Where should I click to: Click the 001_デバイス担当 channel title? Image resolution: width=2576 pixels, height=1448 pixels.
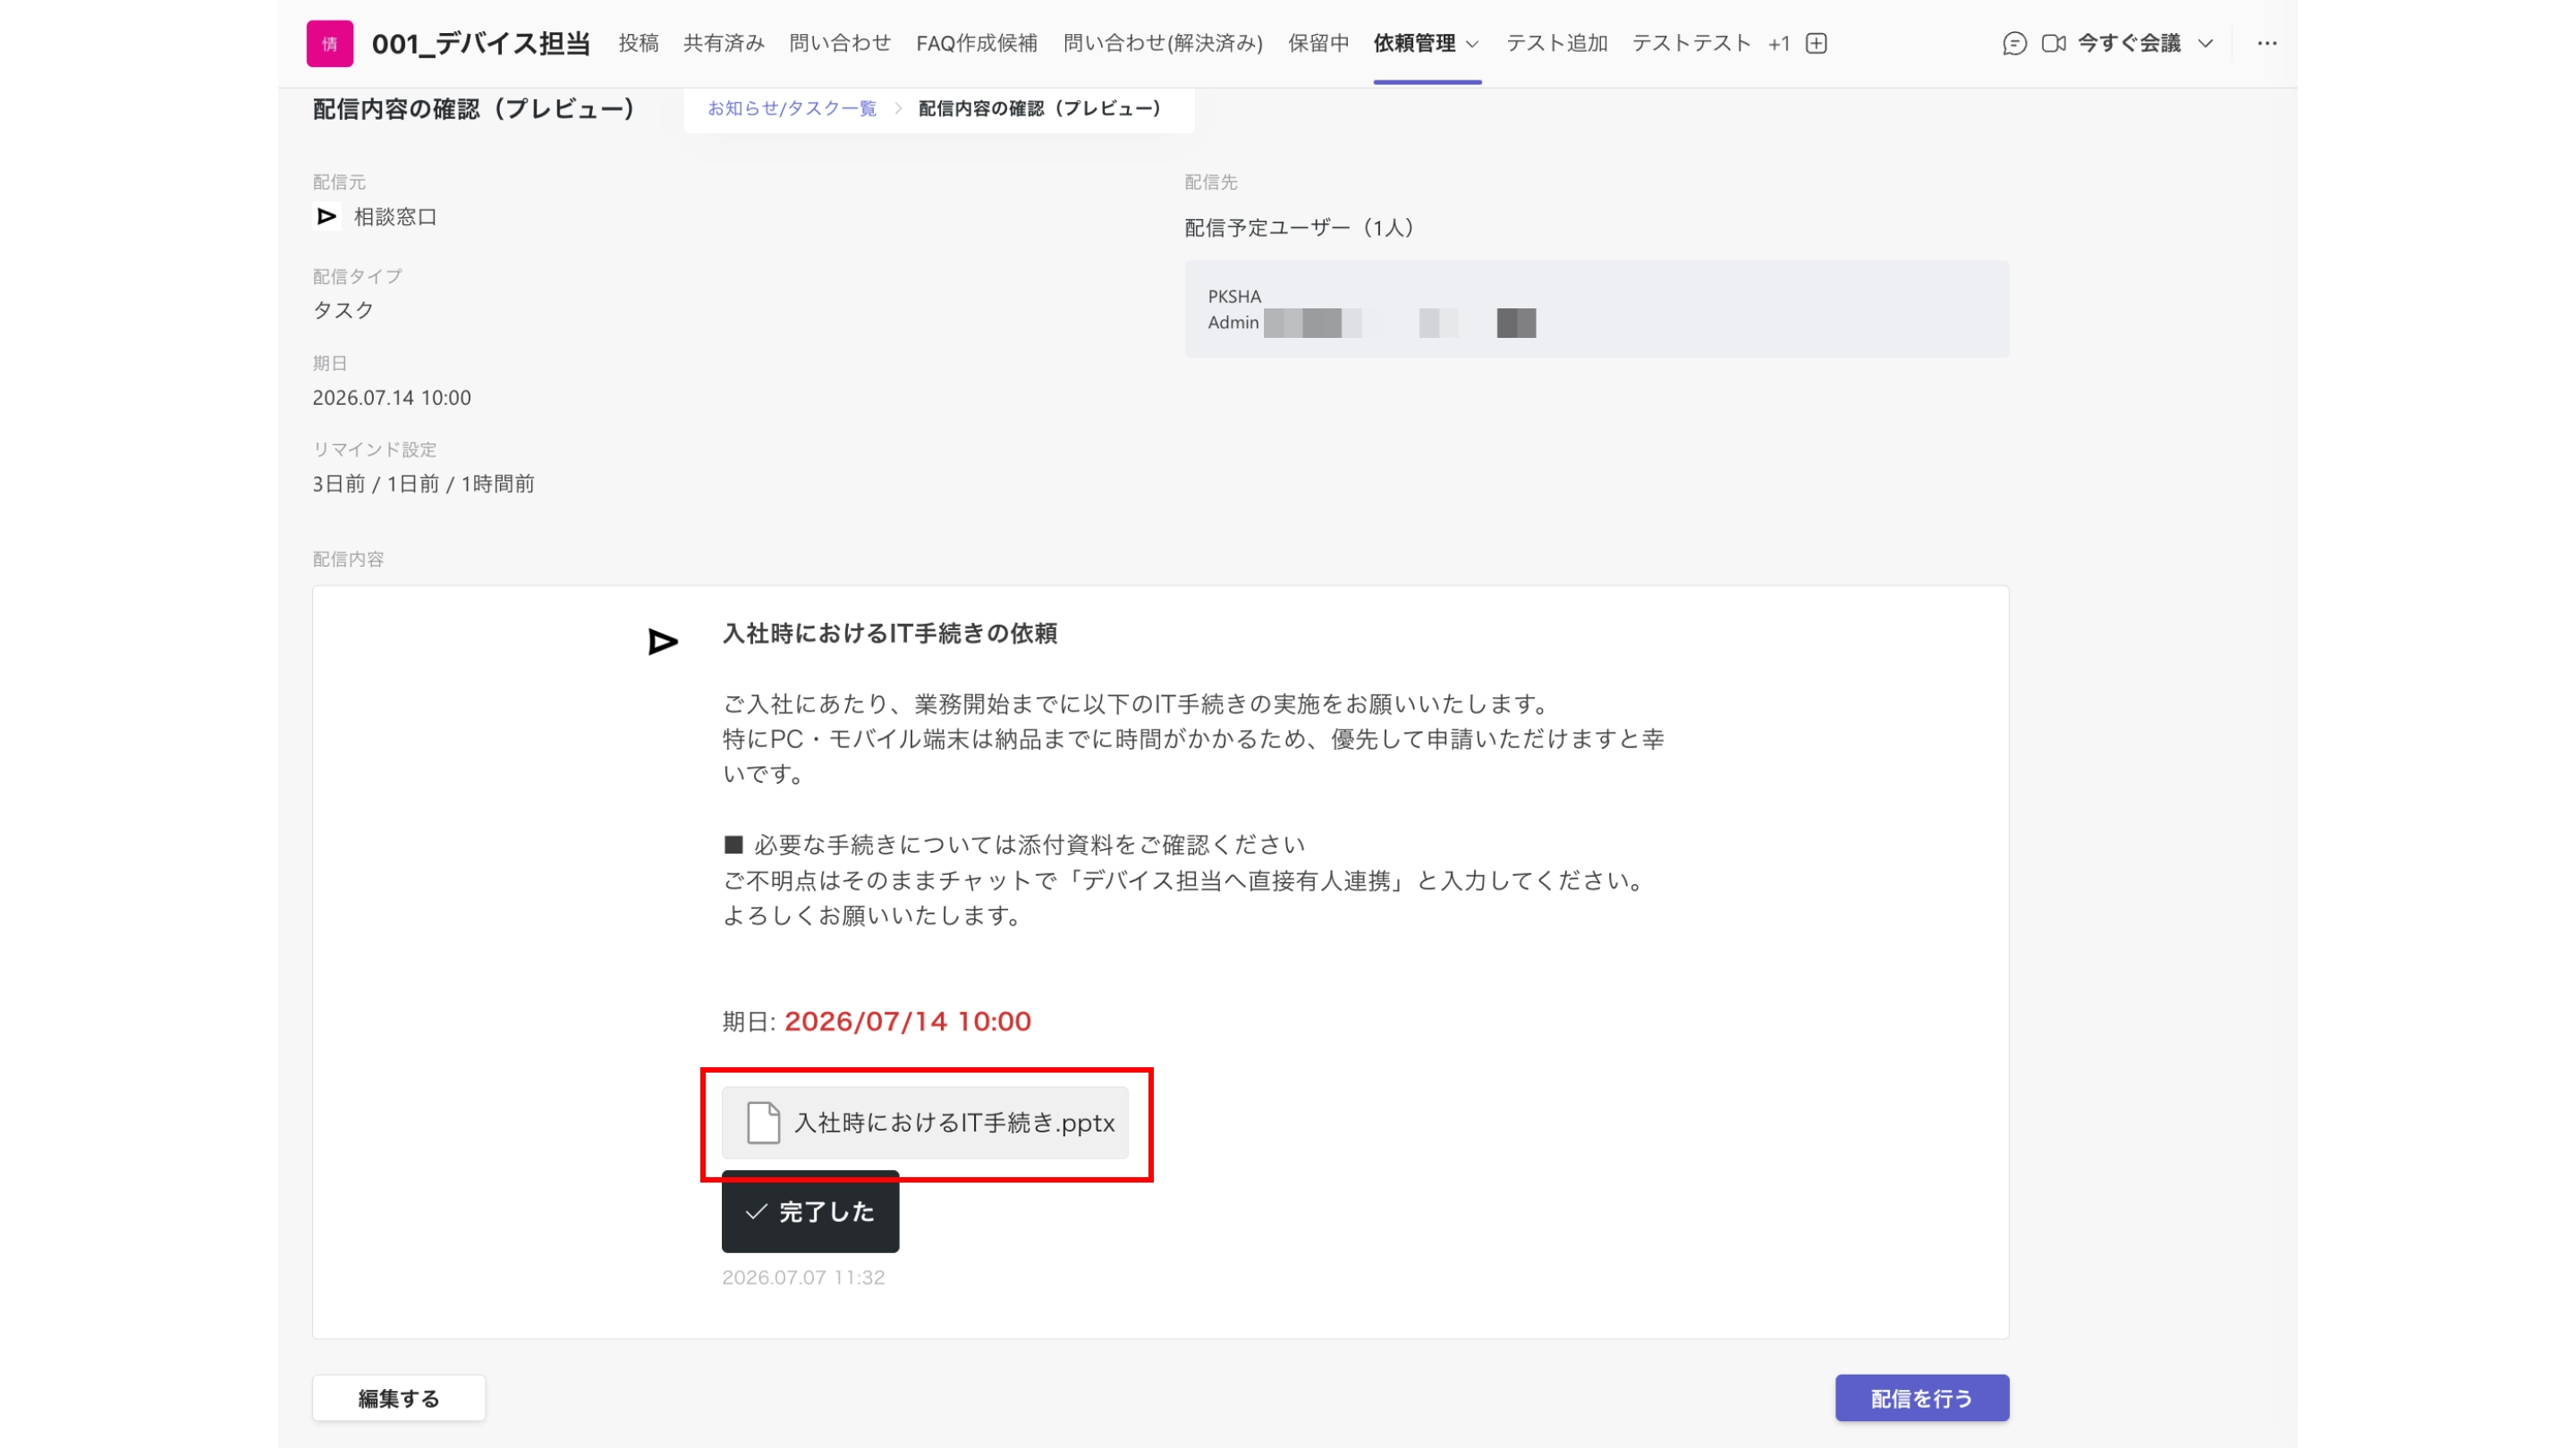481,44
